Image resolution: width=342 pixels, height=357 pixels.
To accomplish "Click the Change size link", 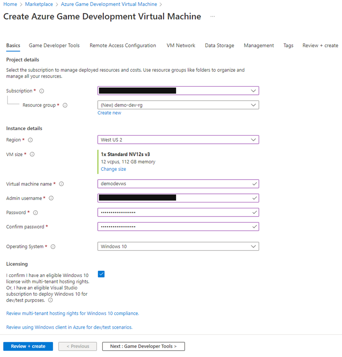I will (113, 169).
